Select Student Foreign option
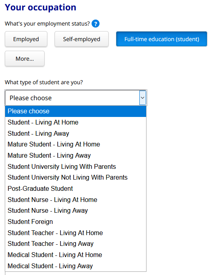This screenshot has height=275, width=211. (x=76, y=222)
